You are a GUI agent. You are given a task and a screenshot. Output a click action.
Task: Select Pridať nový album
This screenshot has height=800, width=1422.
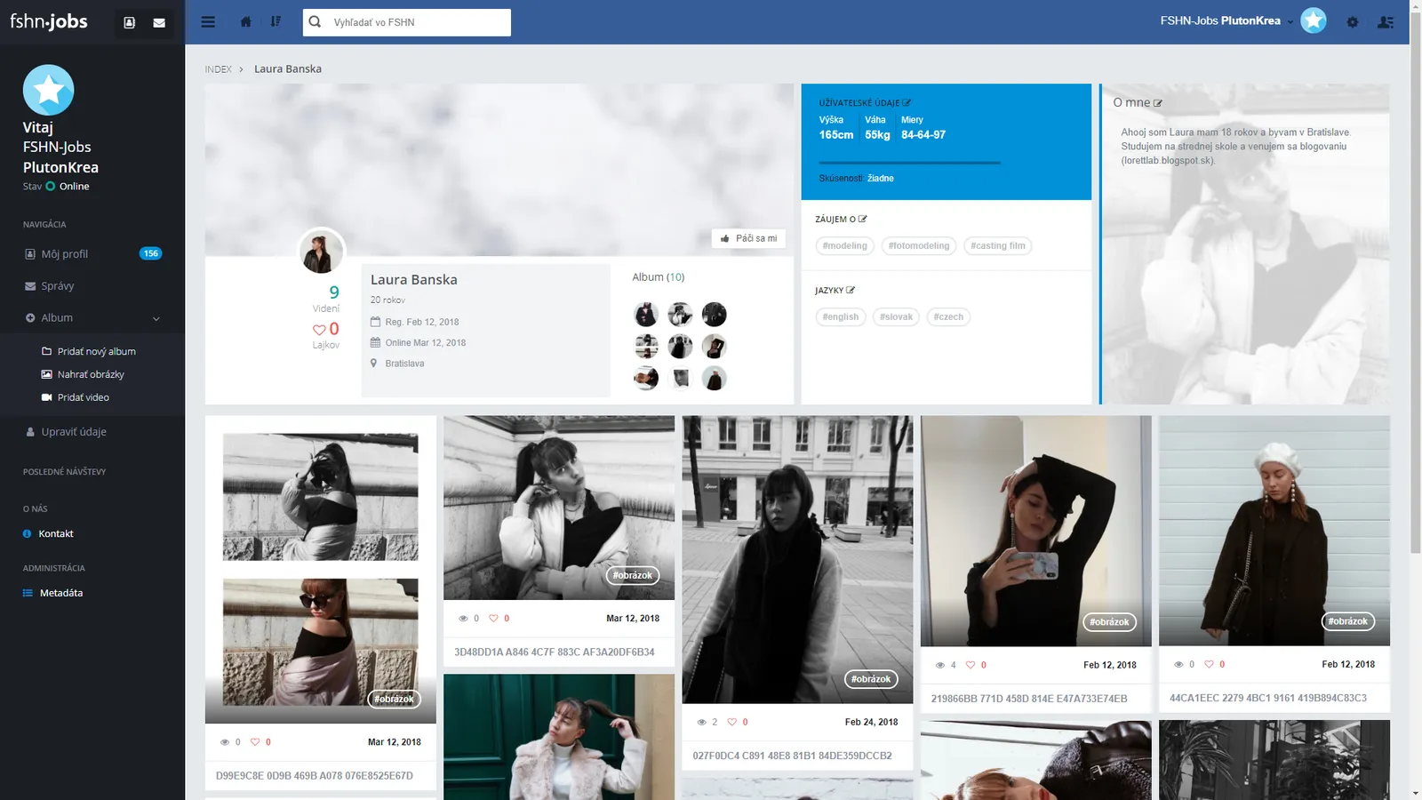(96, 351)
